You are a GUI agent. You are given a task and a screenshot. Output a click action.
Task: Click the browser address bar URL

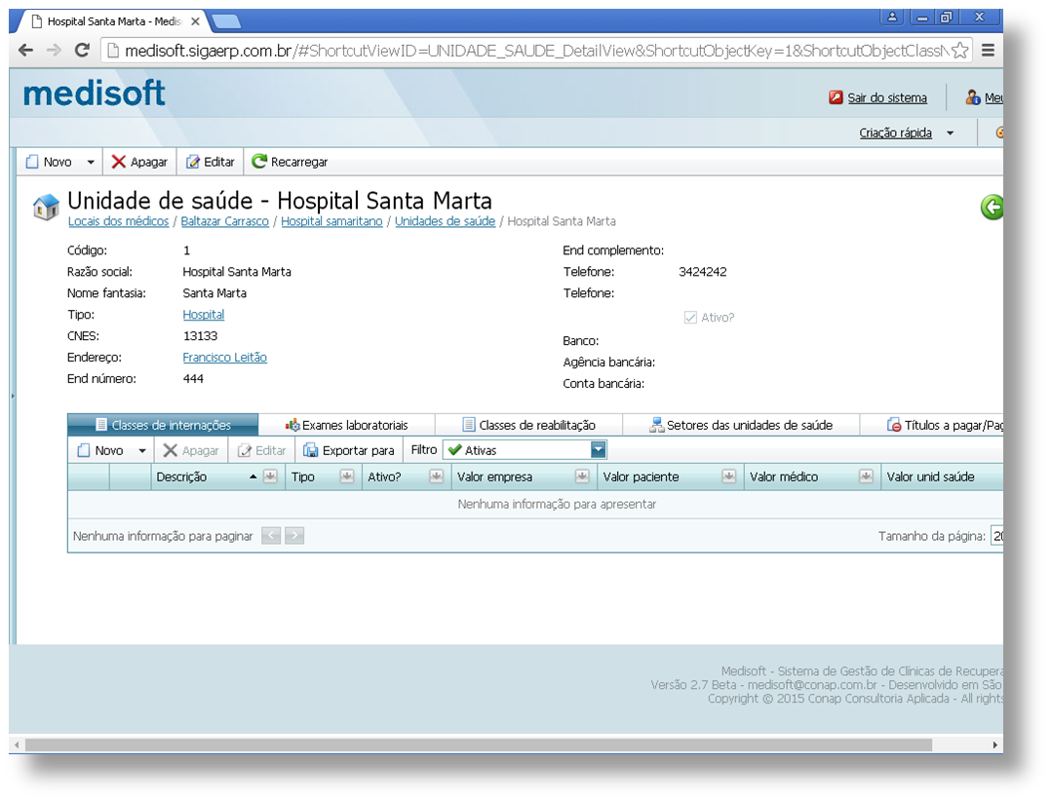click(x=536, y=51)
